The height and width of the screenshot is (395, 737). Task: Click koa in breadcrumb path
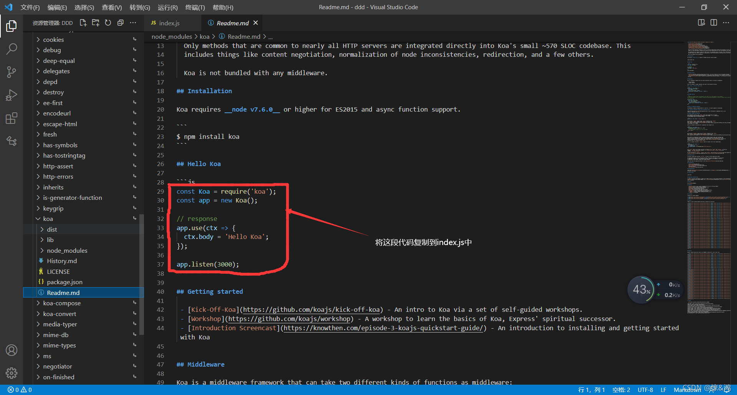[205, 36]
